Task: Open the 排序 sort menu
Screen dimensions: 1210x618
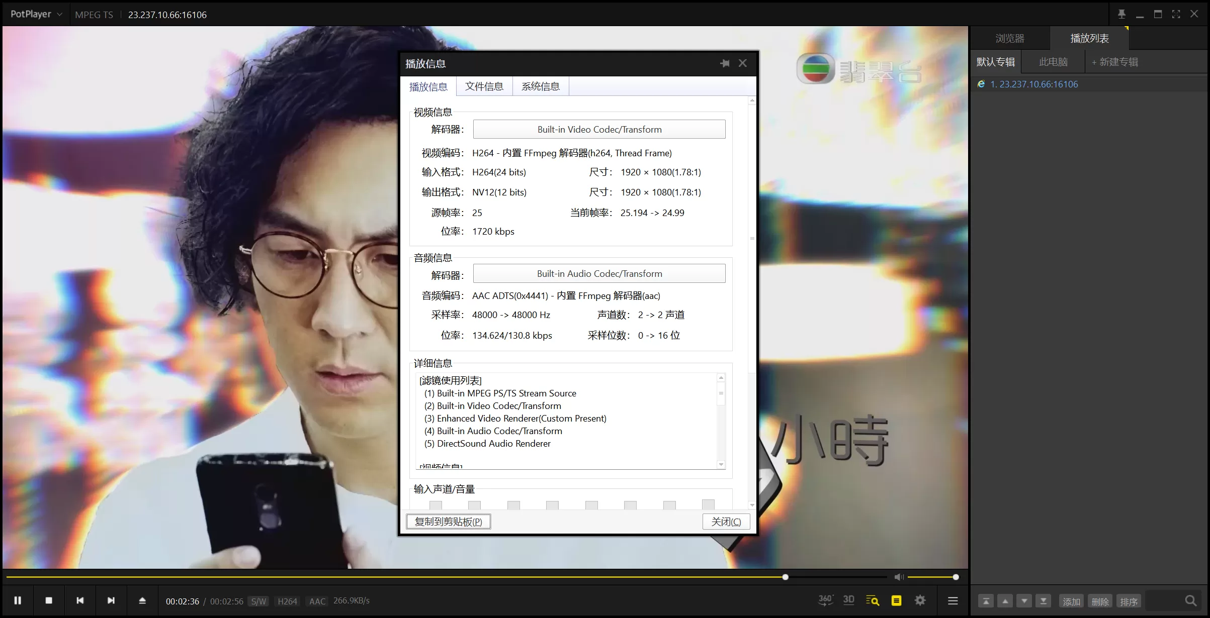Action: [x=1129, y=601]
